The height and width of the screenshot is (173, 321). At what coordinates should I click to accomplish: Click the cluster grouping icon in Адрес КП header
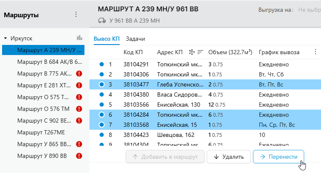pos(192,52)
